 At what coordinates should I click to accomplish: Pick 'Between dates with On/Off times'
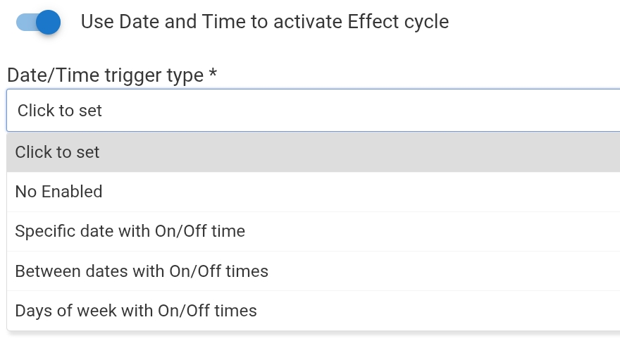point(142,271)
